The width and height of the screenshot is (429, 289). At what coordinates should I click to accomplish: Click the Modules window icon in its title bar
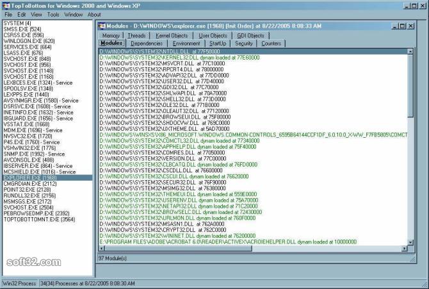click(x=102, y=26)
